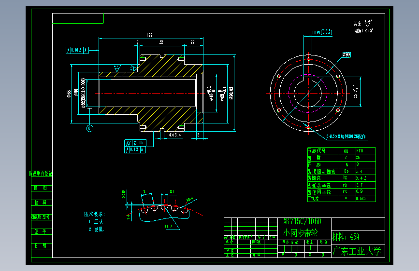Click the R2.7 radius label in the tooth detail
The image size is (419, 271).
[x=169, y=226]
